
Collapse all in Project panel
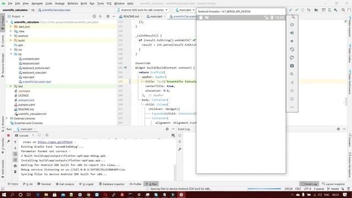(100, 16)
